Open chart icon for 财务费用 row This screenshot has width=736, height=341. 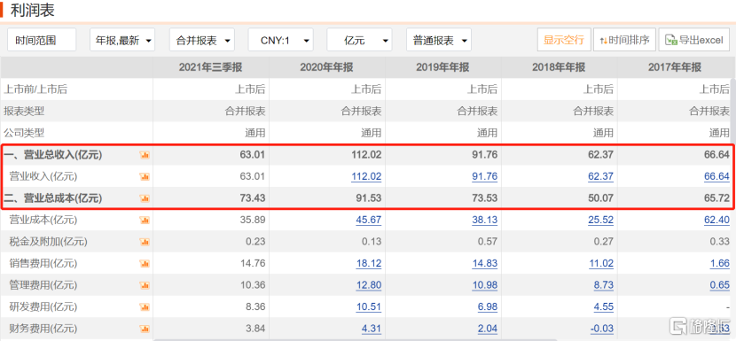pyautogui.click(x=145, y=329)
